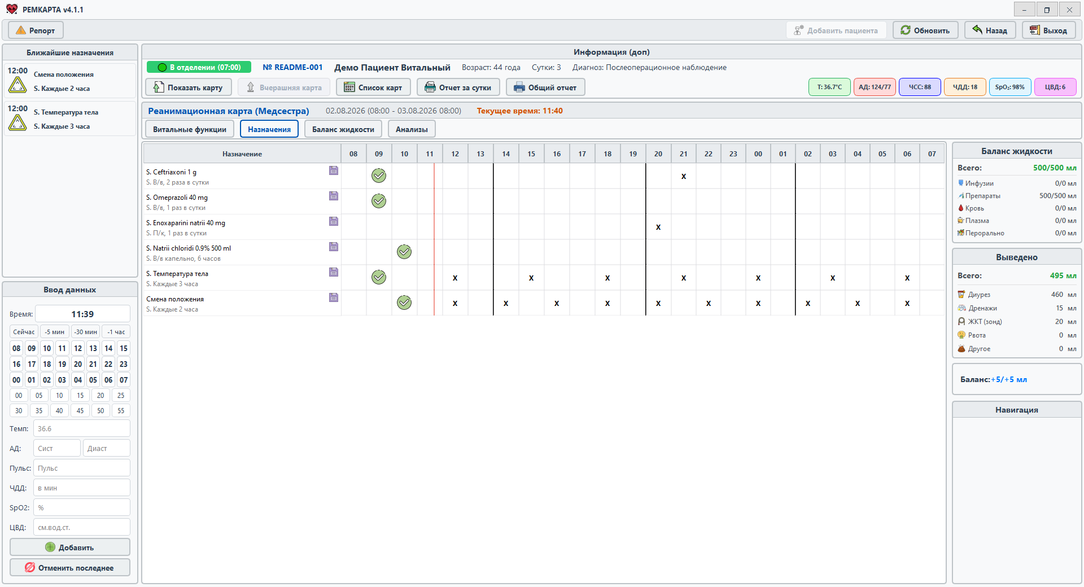The width and height of the screenshot is (1084, 587).
Task: Go back using the Назад button
Action: (x=990, y=30)
